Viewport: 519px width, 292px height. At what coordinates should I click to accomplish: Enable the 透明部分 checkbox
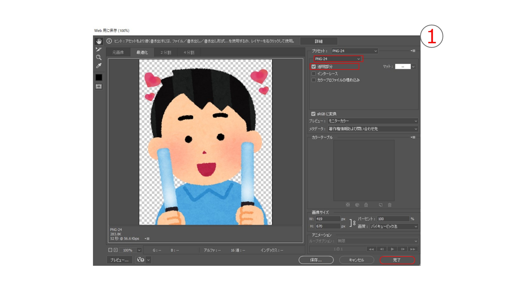tap(314, 66)
